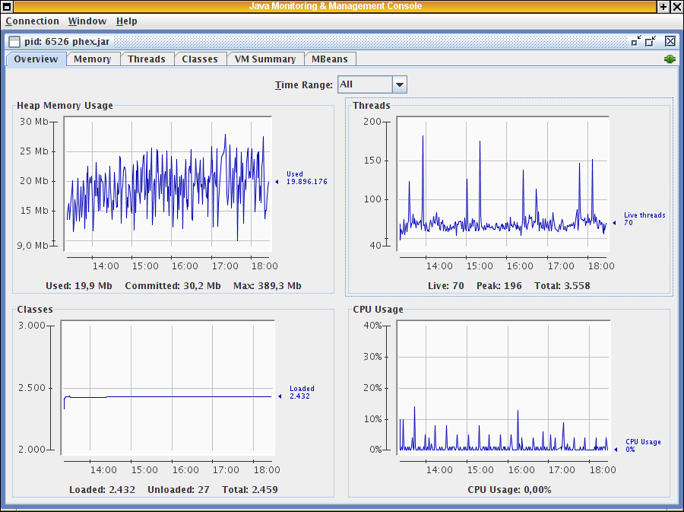This screenshot has width=684, height=512.
Task: Open the Classes tab
Action: pos(200,59)
